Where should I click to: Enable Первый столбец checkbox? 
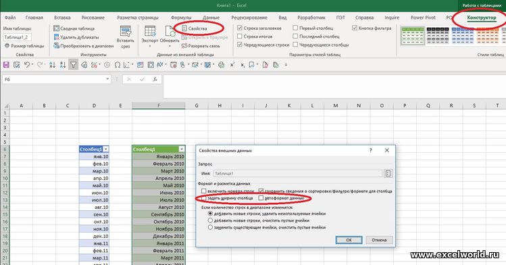point(295,28)
